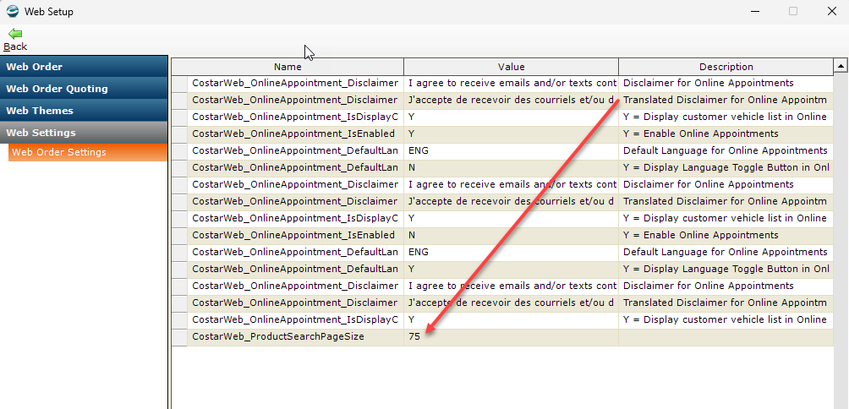Click Language Toggle Button description in row valued Y
Viewport: 849px width, 409px height.
(x=726, y=269)
